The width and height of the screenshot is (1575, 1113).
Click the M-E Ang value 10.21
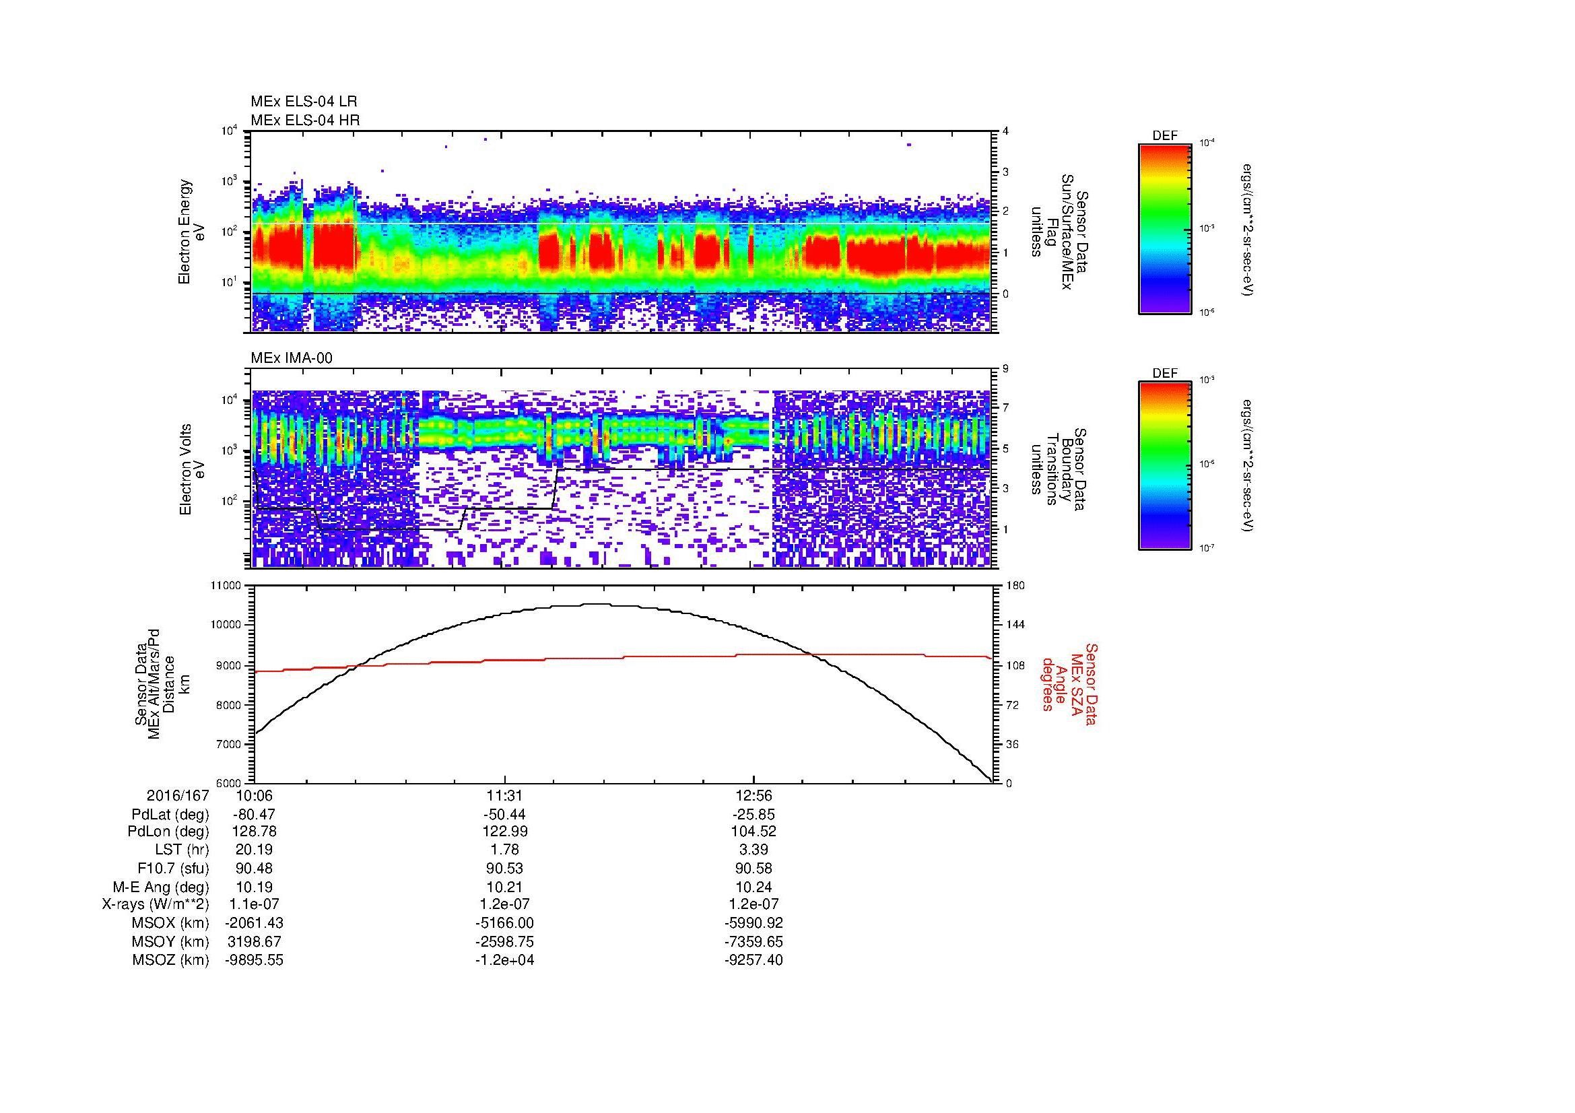pos(505,887)
